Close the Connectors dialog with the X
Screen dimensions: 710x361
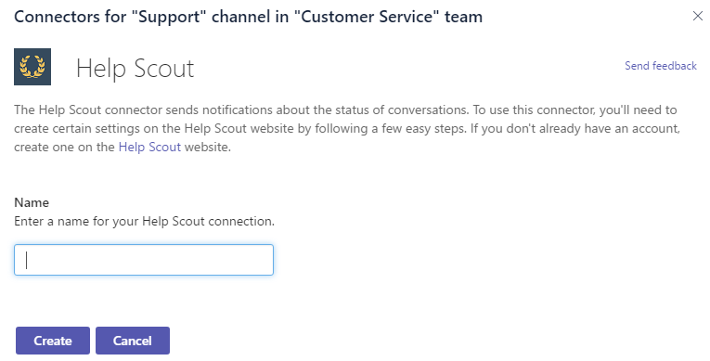[x=697, y=17]
